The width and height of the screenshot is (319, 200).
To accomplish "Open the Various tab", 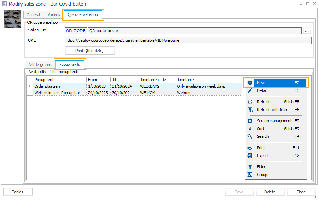I will [x=54, y=15].
